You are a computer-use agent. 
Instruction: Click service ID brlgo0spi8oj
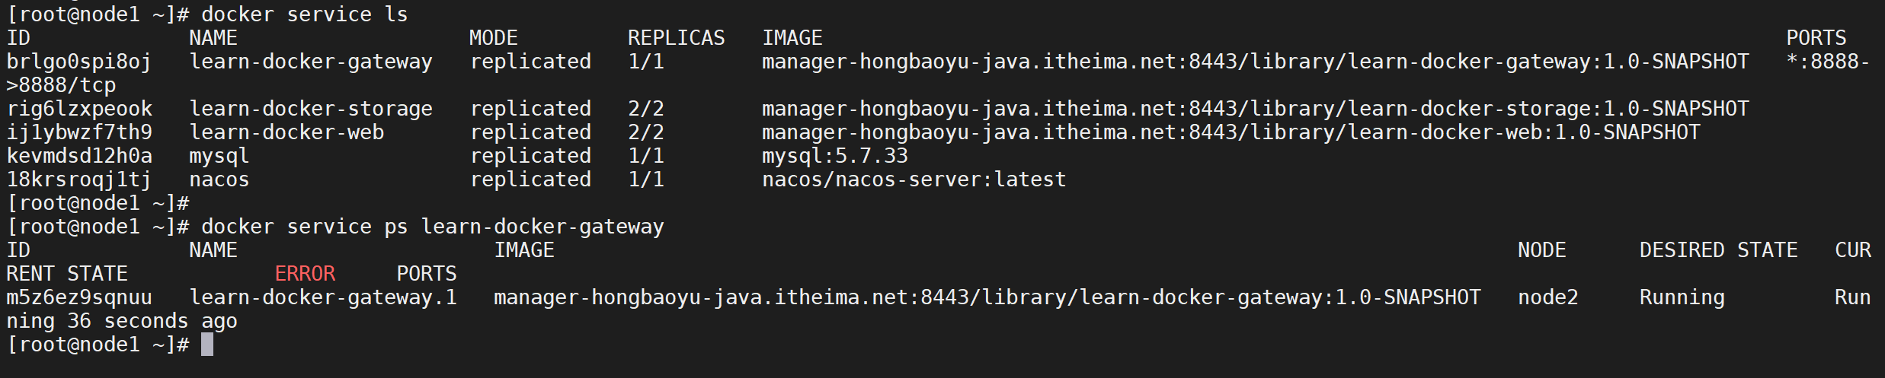click(79, 62)
